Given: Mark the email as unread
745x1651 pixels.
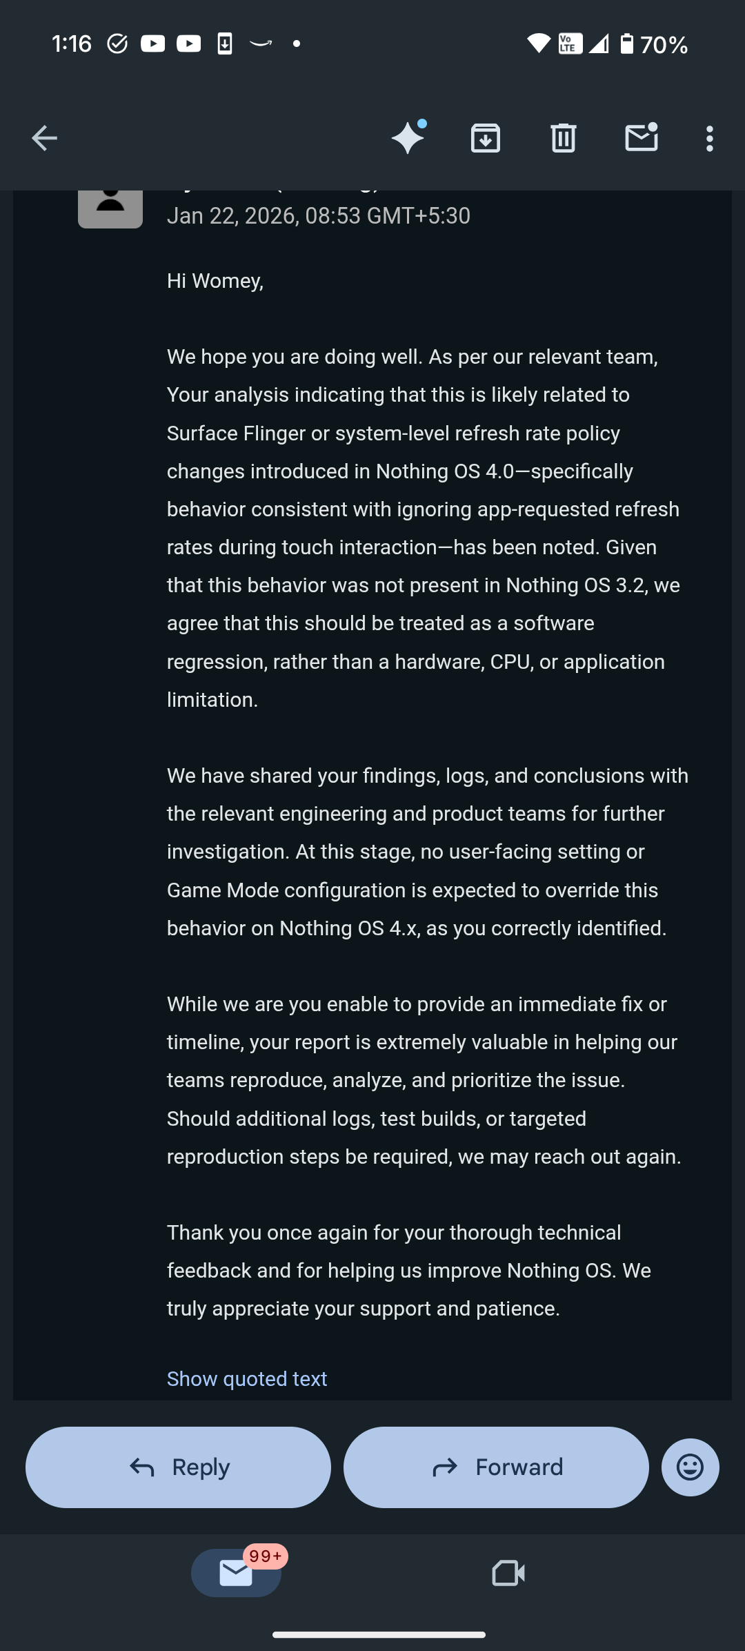Looking at the screenshot, I should point(641,137).
